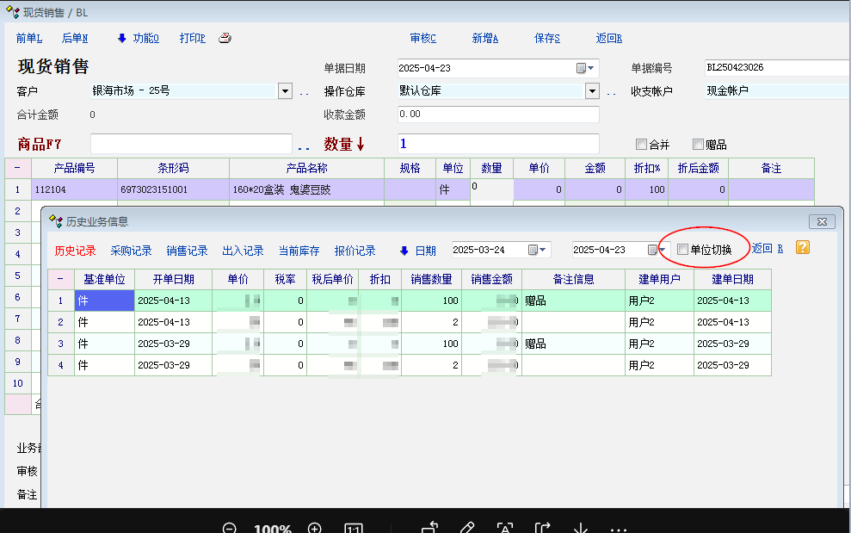Viewport: 851px width, 533px height.
Task: Enable the 单位切换 checkbox
Action: [683, 250]
